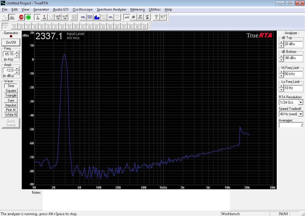Screen dimensions: 305x216
Task: Select the L+R IN input icon
Action: pos(58,17)
